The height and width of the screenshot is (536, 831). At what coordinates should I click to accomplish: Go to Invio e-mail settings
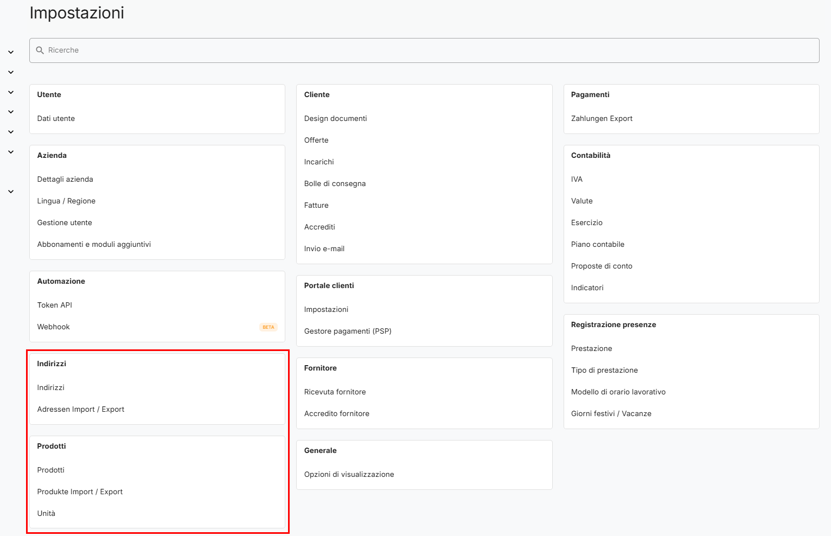point(324,248)
